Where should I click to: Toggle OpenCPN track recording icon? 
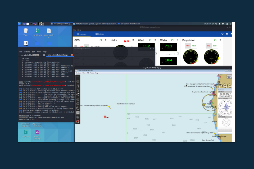point(78,95)
